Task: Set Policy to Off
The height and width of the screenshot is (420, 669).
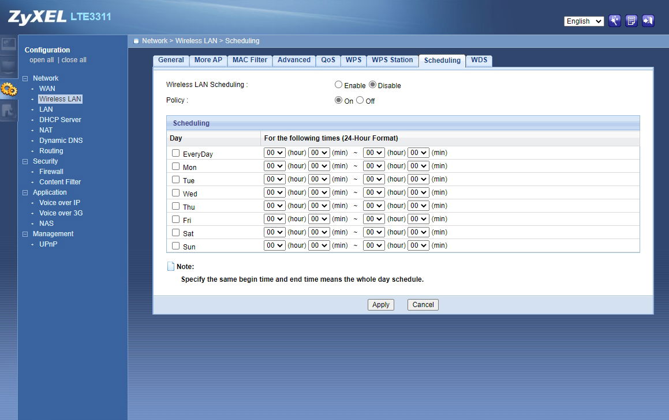Action: pyautogui.click(x=360, y=100)
